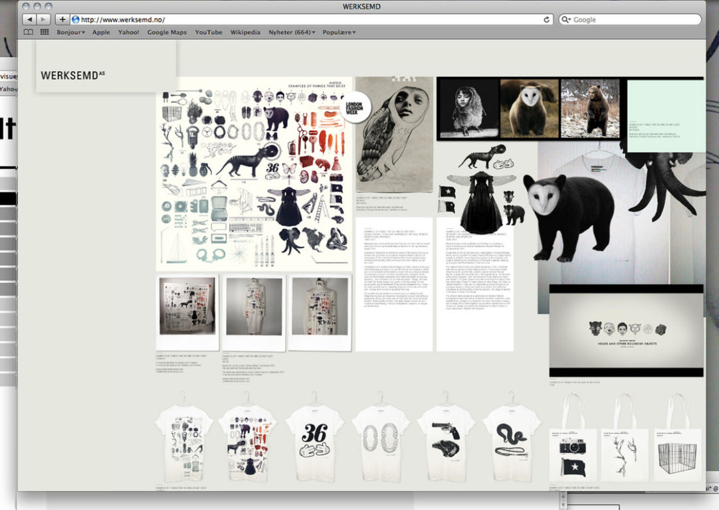The image size is (719, 510).
Task: Show Top Sites with the grid icon
Action: point(45,32)
